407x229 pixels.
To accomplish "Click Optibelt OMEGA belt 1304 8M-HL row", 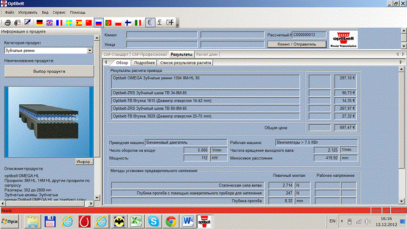I will pos(205,82).
